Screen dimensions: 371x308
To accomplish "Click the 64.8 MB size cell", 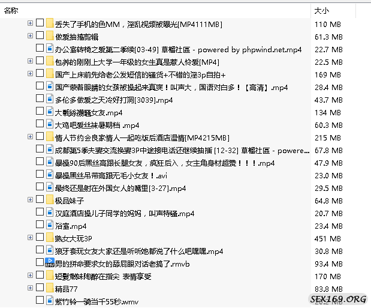I will (328, 201).
